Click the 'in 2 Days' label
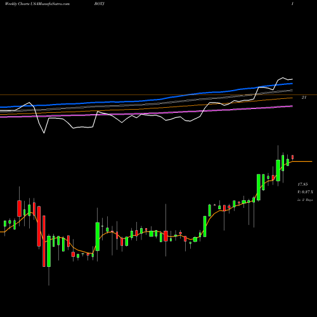 pos(305,200)
